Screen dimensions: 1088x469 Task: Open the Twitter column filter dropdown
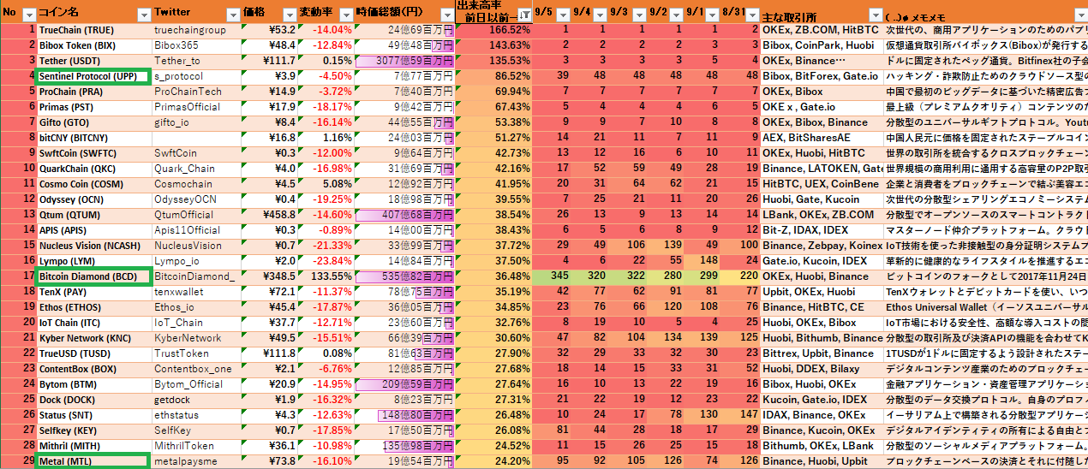pyautogui.click(x=232, y=15)
